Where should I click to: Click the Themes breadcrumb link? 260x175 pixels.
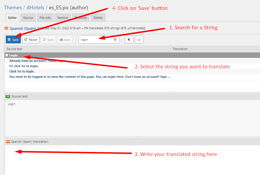(x=13, y=8)
